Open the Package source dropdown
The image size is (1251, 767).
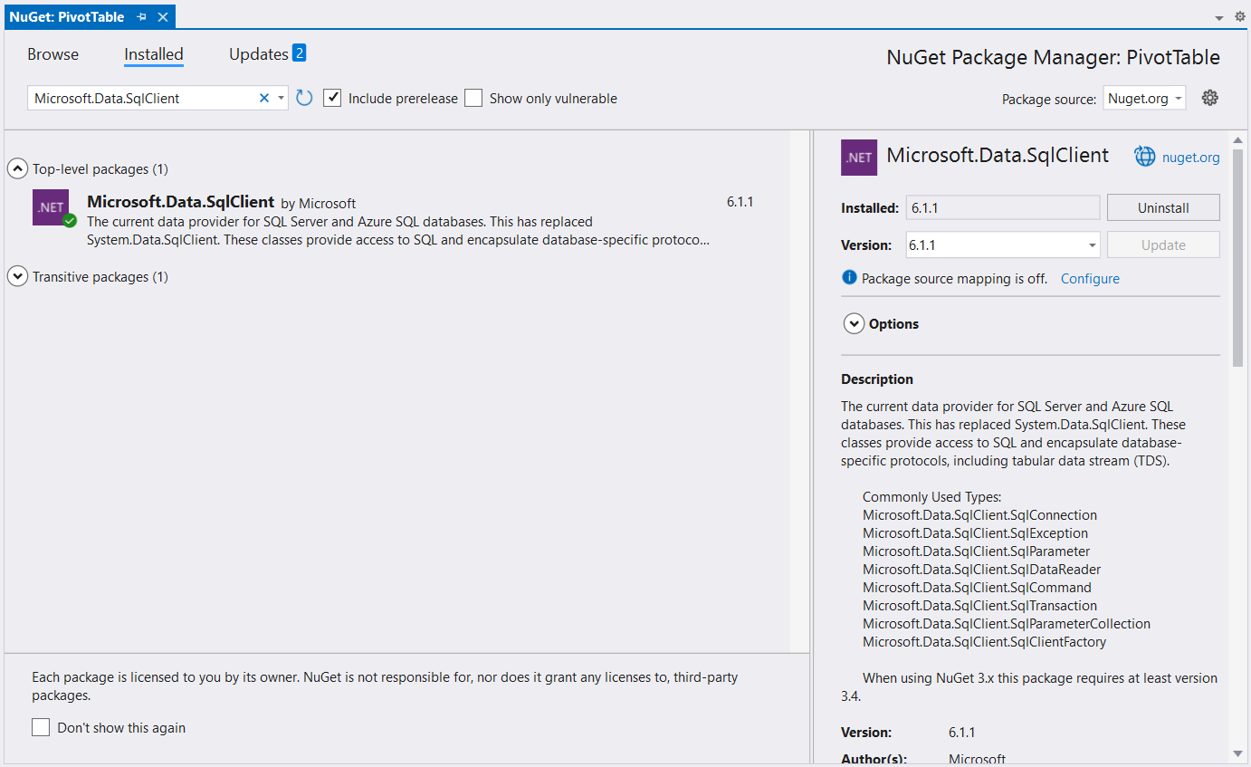point(1144,99)
